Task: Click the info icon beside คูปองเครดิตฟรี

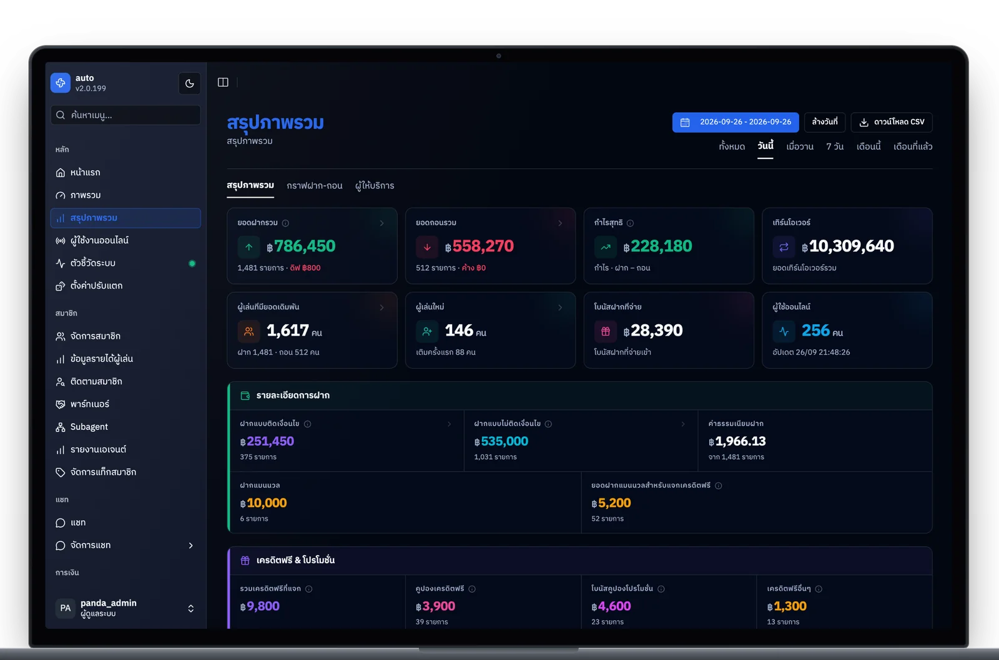Action: 472,589
